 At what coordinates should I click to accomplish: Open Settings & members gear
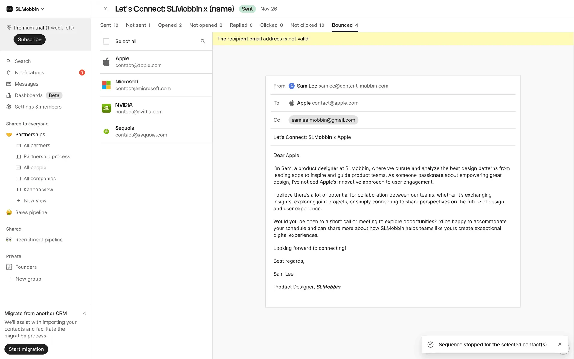[x=9, y=107]
